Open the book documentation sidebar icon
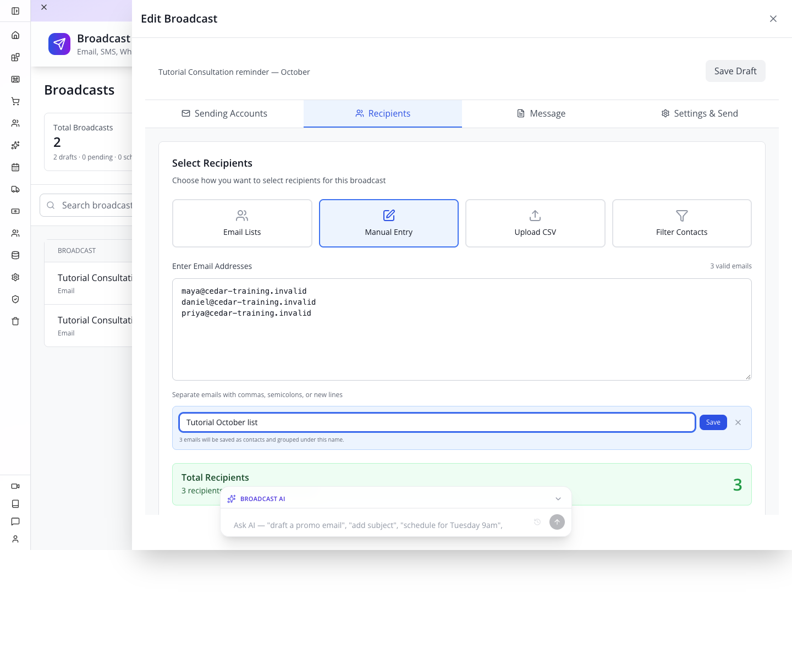 15,504
